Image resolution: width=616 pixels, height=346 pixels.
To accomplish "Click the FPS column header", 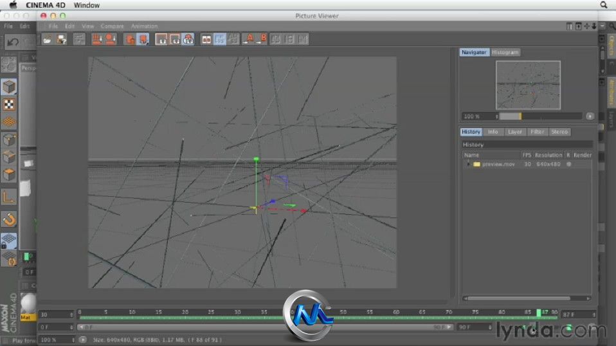I will pos(527,155).
